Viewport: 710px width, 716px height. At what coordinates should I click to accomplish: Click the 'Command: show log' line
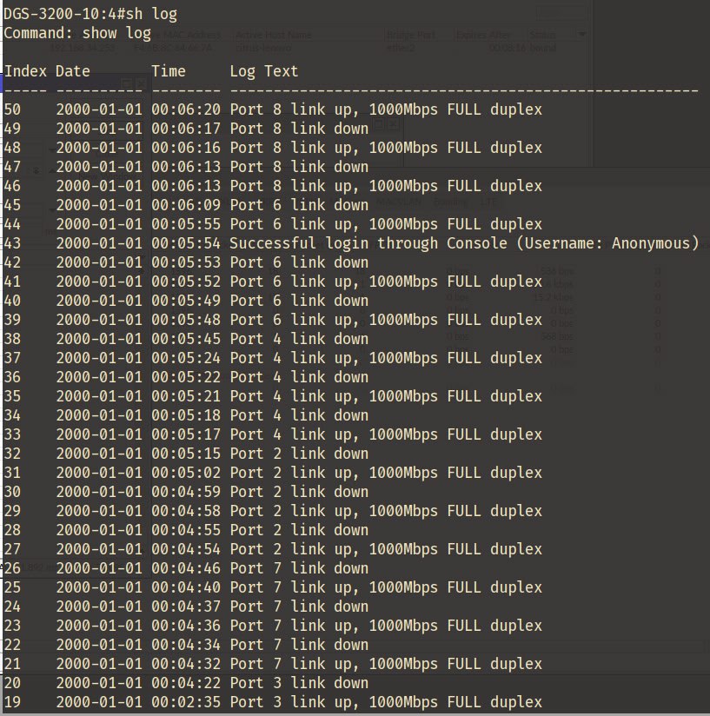(77, 33)
